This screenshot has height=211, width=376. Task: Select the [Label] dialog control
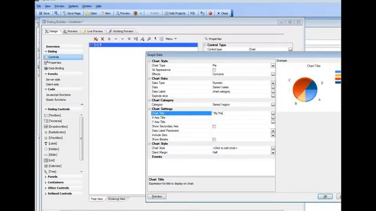pyautogui.click(x=51, y=144)
